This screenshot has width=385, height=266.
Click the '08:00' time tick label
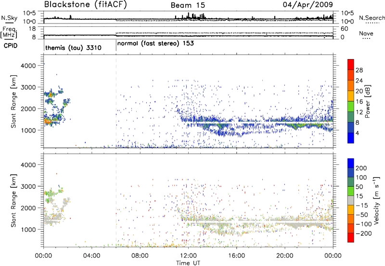(x=140, y=256)
